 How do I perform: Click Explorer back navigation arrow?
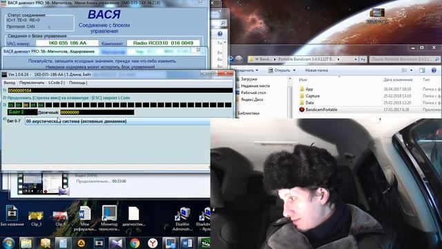pos(231,59)
